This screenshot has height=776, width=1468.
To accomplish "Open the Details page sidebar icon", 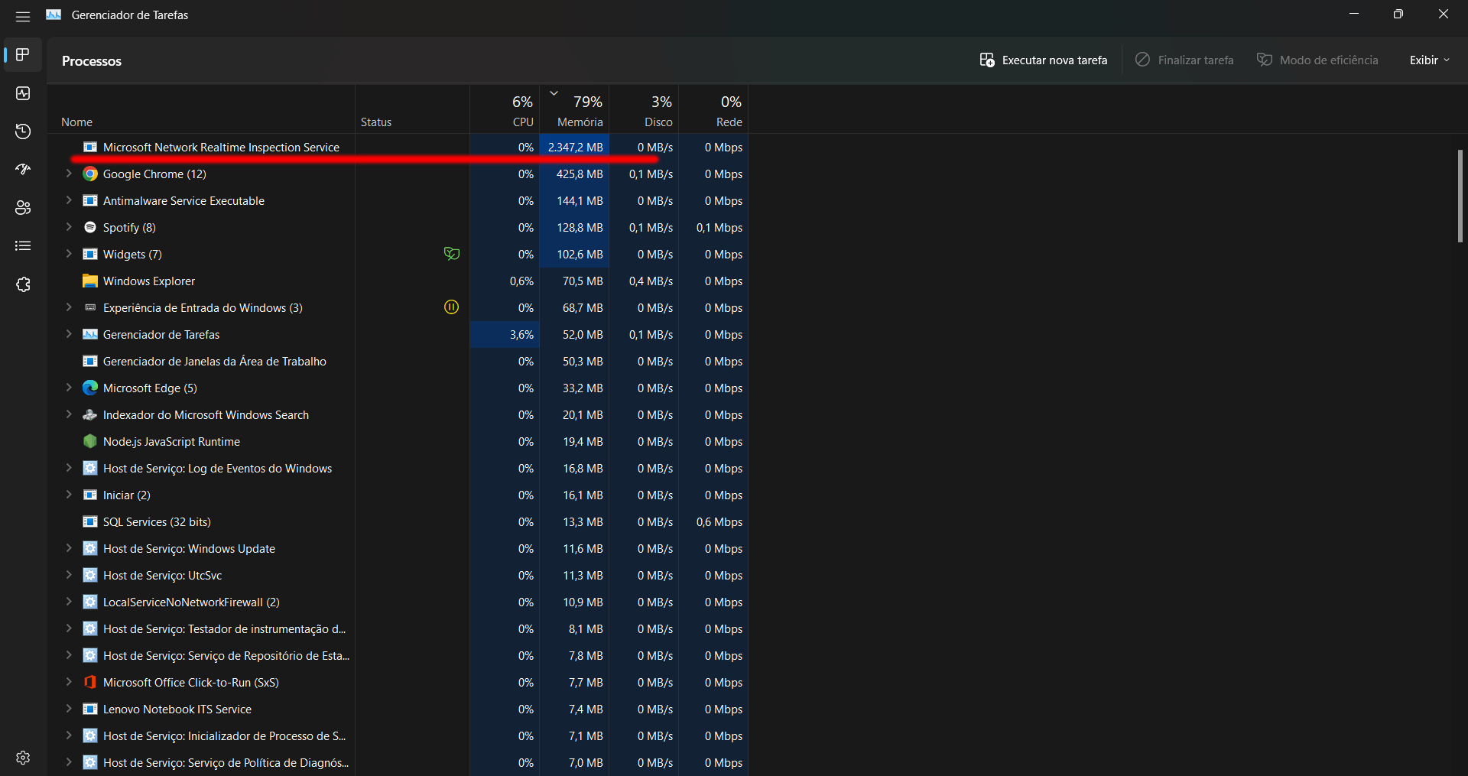I will tap(23, 246).
